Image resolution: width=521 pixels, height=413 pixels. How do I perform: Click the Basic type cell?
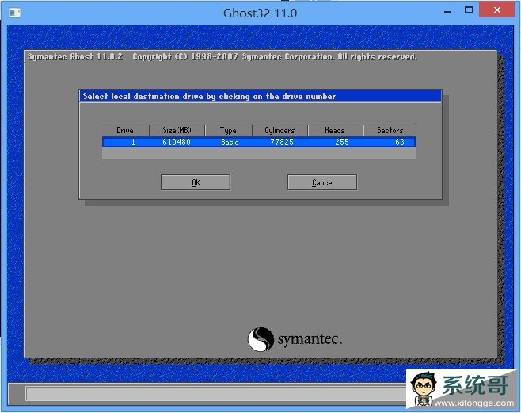[x=230, y=143]
